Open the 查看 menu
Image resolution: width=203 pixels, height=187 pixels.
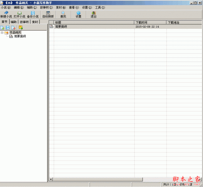pos(74,7)
